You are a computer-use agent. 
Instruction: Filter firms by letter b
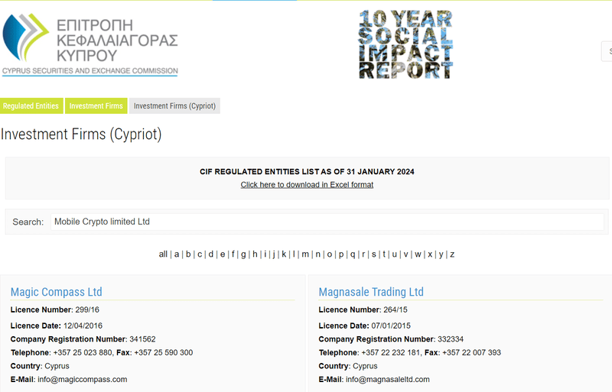(x=188, y=254)
